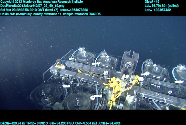Click the Lon= -122.057492 reading
The height and width of the screenshot is (125, 186).
[x=158, y=10]
